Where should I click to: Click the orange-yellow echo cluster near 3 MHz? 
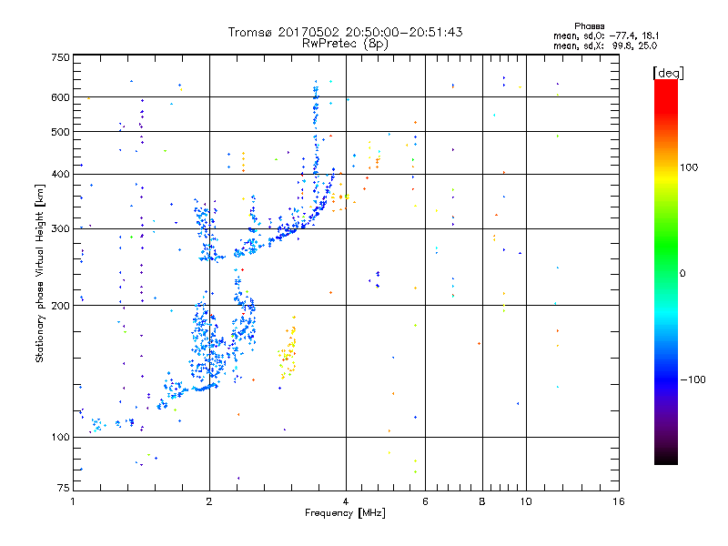(288, 349)
